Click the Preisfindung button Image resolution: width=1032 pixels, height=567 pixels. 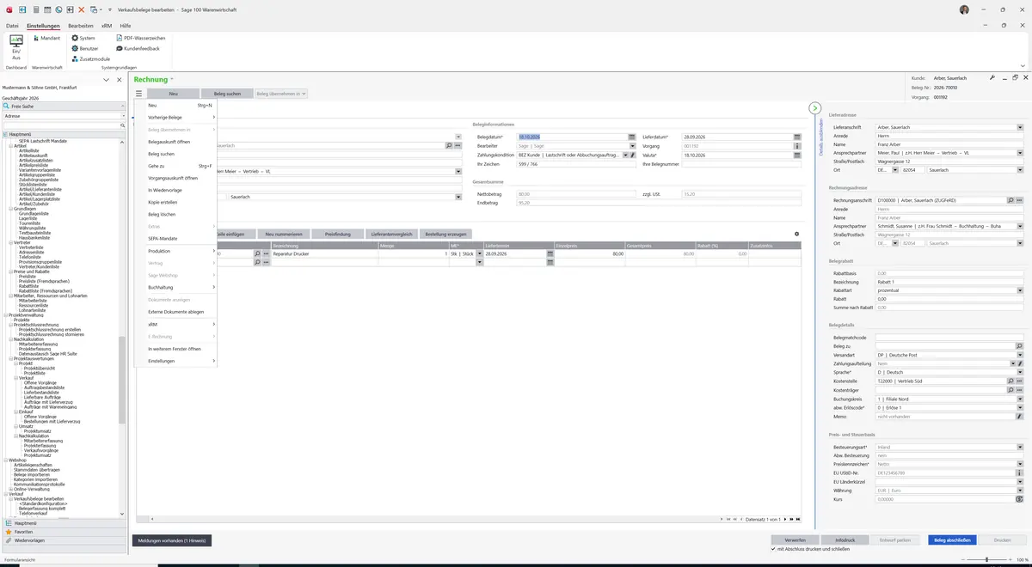(x=337, y=234)
